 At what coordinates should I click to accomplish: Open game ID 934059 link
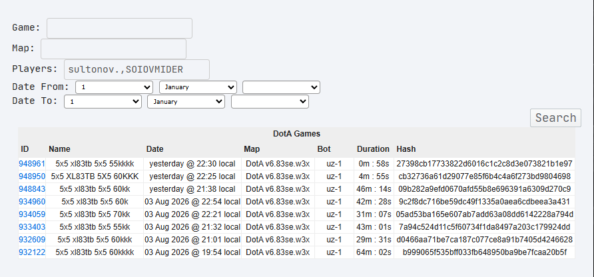point(32,214)
